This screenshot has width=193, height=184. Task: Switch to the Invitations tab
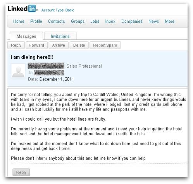pyautogui.click(x=60, y=36)
